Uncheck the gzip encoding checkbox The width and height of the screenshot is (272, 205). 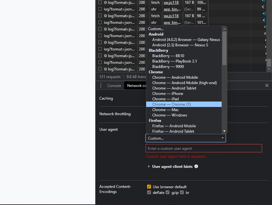(167, 192)
